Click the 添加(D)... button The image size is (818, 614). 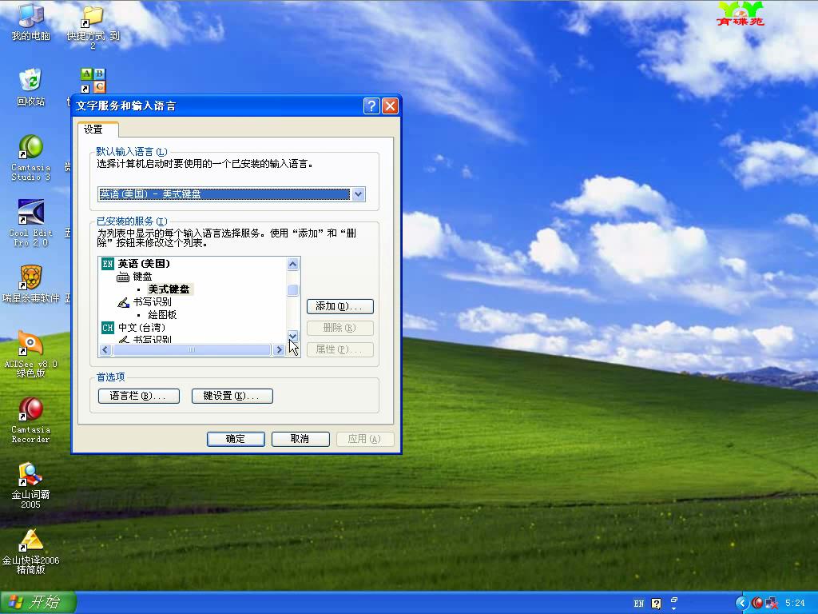pos(340,306)
